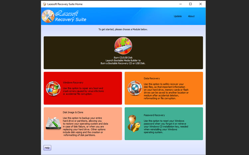
Task: Open Disk Image & Clone hard drive icon
Action: (x=53, y=124)
